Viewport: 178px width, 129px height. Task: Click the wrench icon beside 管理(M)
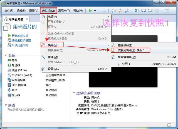click(43, 57)
